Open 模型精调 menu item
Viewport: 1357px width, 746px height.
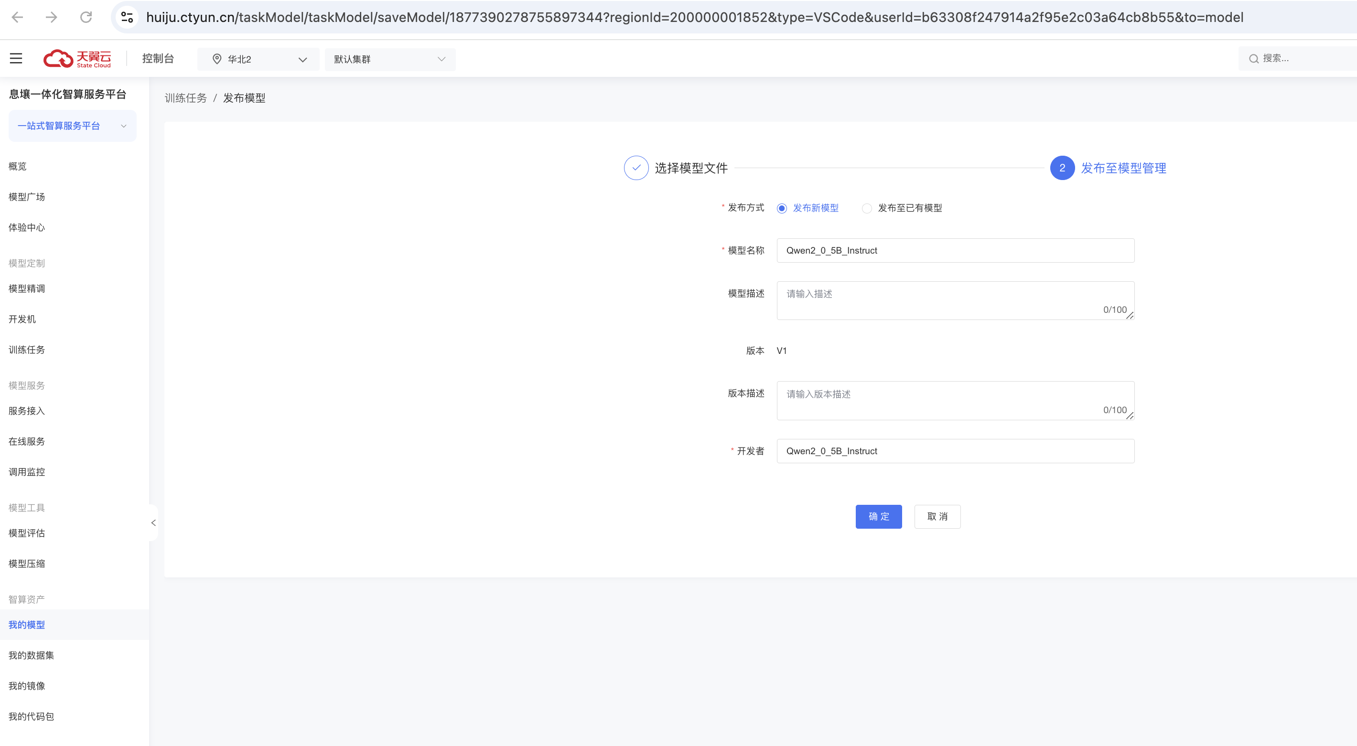[27, 288]
